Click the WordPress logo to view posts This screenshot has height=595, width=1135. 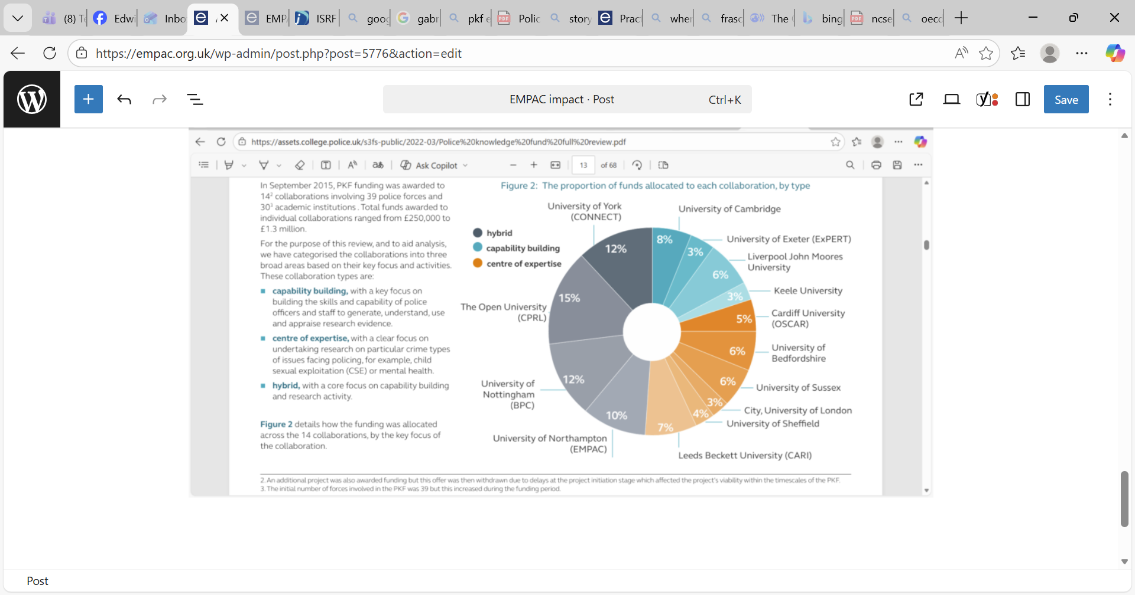click(x=32, y=99)
